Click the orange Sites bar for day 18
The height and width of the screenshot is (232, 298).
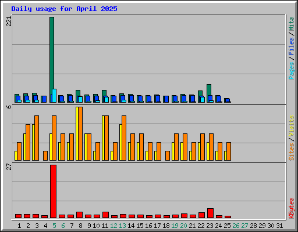click(168, 155)
